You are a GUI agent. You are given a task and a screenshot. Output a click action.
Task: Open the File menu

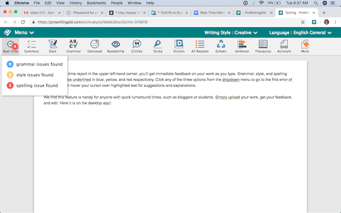click(x=37, y=3)
